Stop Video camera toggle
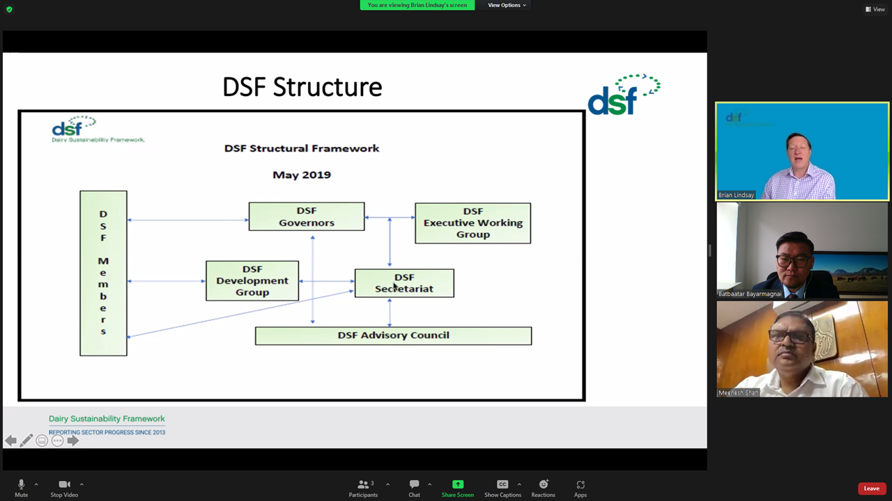This screenshot has width=892, height=501. (x=64, y=488)
